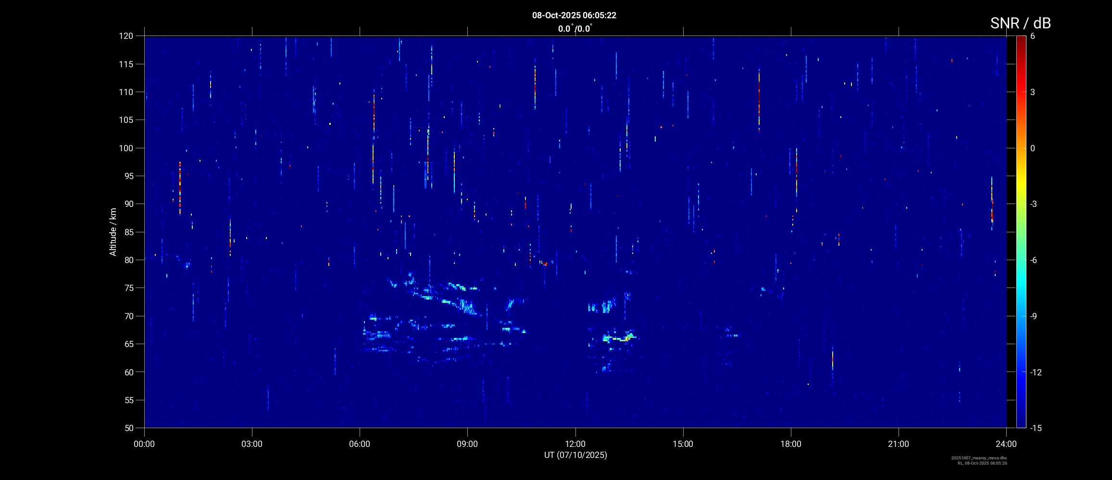1112x480 pixels.
Task: Click the 18:00 time tick label
Action: pyautogui.click(x=790, y=444)
